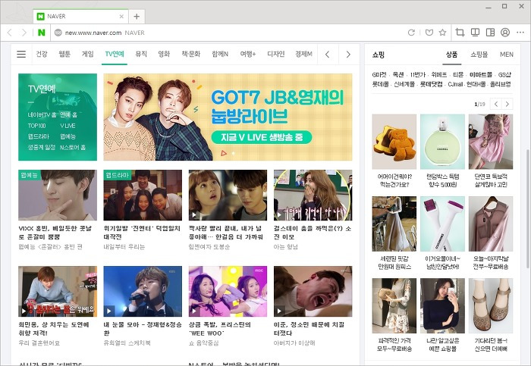This screenshot has height=366, width=531.
Task: Play the 유희열의 스케치북 video thumbnail
Action: coord(143,291)
